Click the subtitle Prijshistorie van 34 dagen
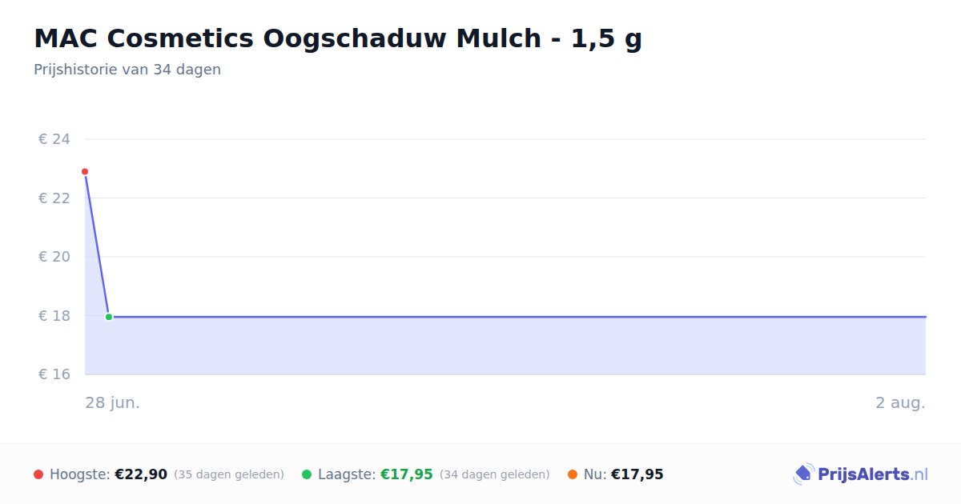Image resolution: width=961 pixels, height=504 pixels. 127,70
